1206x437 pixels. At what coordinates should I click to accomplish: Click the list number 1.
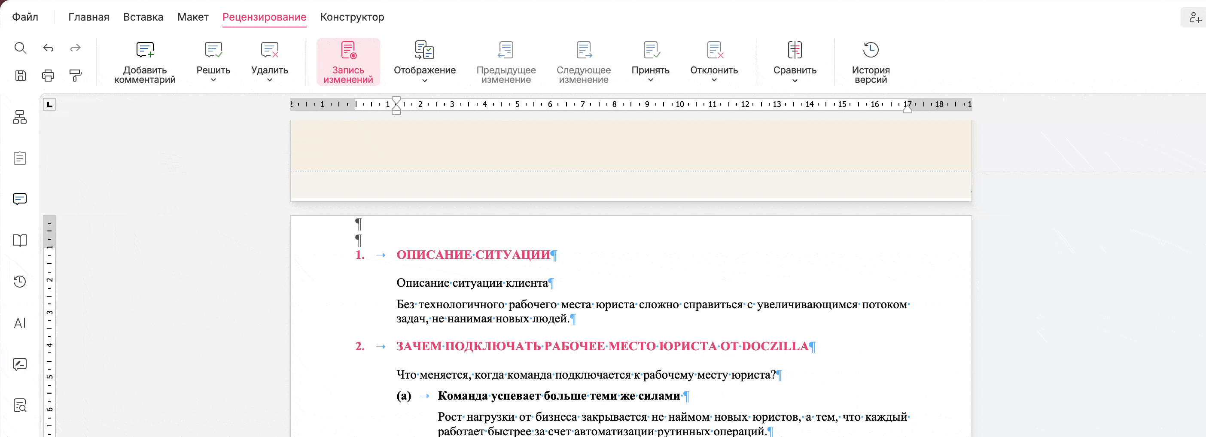point(360,255)
